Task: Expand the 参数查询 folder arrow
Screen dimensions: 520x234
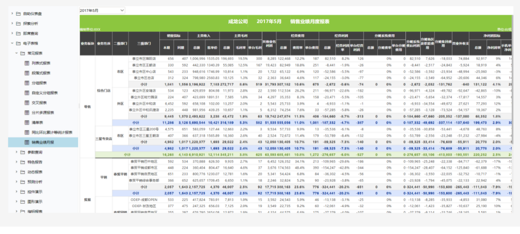Action: (x=16, y=152)
